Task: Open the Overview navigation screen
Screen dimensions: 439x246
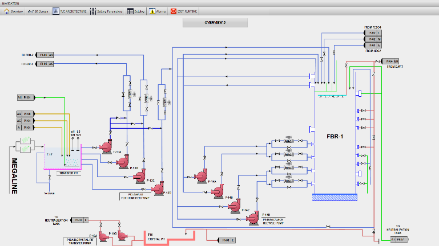Action: coord(14,11)
